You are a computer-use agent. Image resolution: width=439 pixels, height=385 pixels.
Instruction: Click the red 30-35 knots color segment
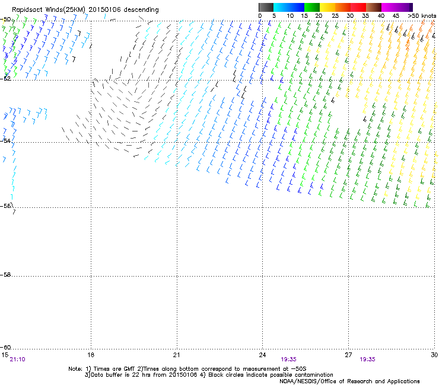tap(358, 7)
